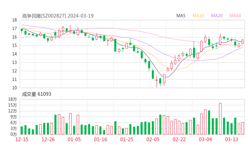Image resolution: width=248 pixels, height=147 pixels.
Task: Click the 12-26 date axis label
Action: click(x=48, y=139)
